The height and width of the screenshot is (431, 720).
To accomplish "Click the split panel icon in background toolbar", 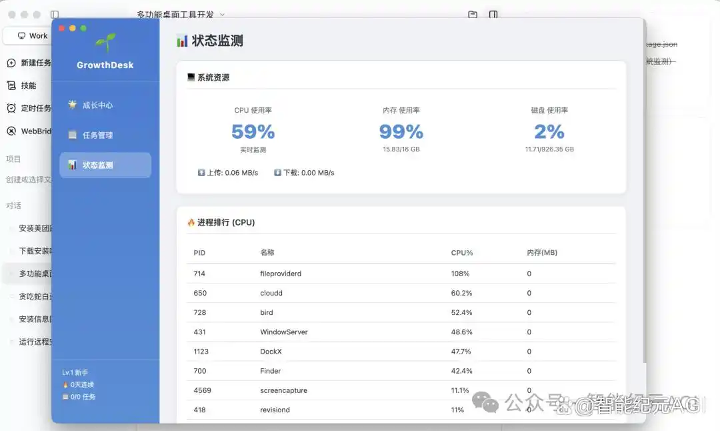I will coord(493,15).
